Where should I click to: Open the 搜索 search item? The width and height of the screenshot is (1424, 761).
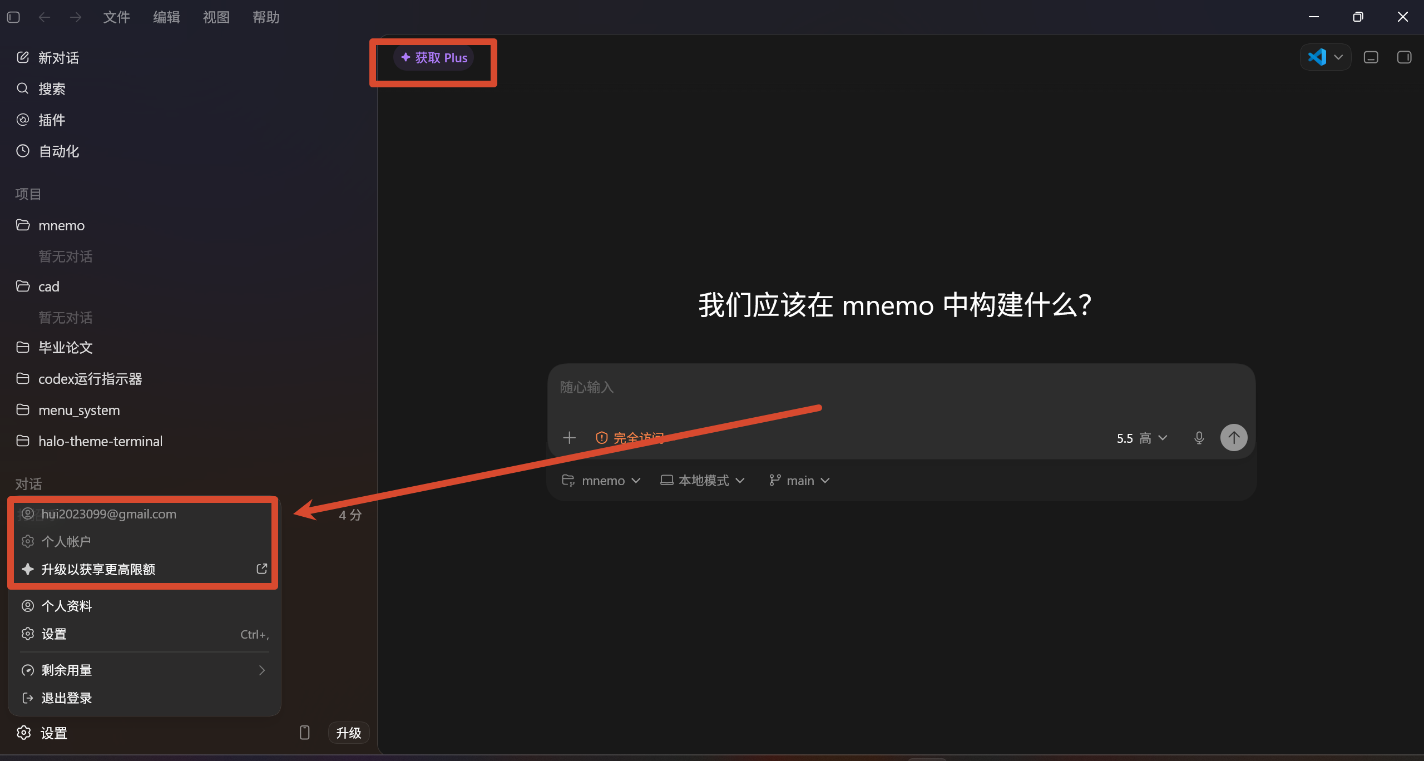[41, 89]
